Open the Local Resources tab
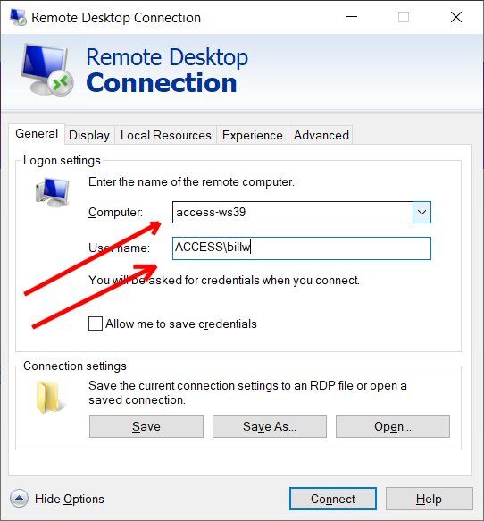Image resolution: width=484 pixels, height=521 pixels. pyautogui.click(x=165, y=135)
